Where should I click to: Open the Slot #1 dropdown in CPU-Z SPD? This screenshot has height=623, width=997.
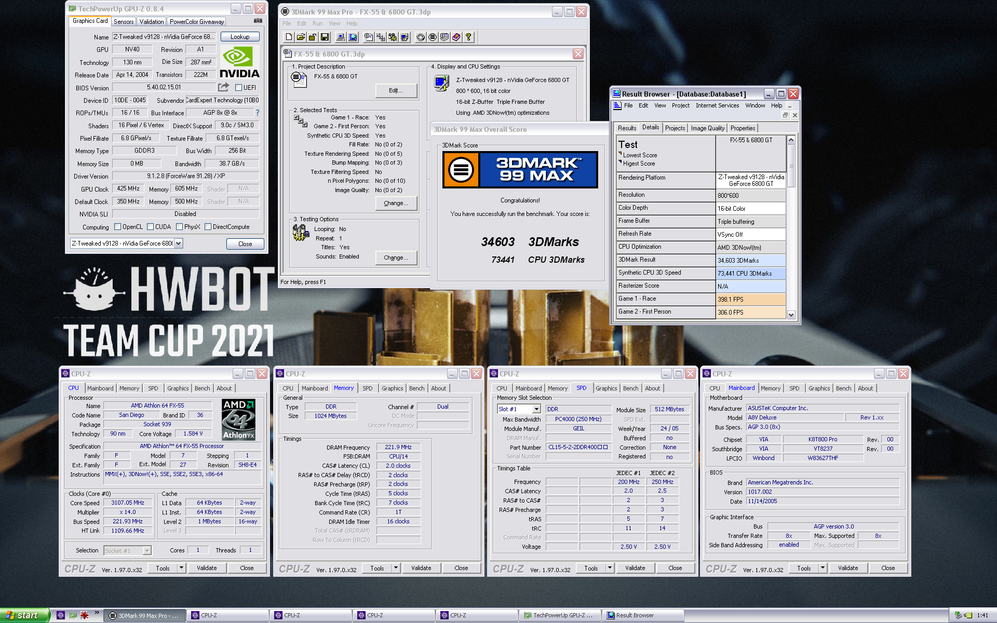(536, 409)
